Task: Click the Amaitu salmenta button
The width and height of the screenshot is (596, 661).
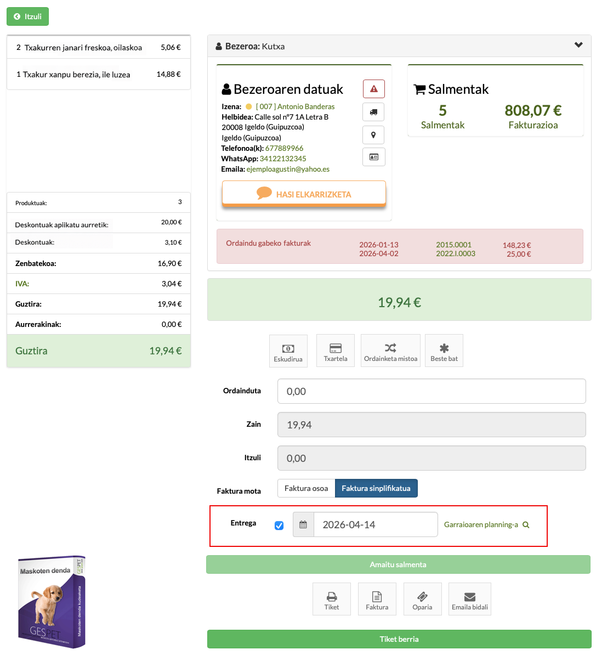Action: [398, 564]
